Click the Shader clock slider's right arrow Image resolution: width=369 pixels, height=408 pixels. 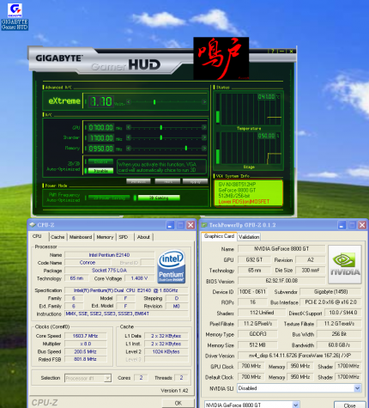pos(204,137)
